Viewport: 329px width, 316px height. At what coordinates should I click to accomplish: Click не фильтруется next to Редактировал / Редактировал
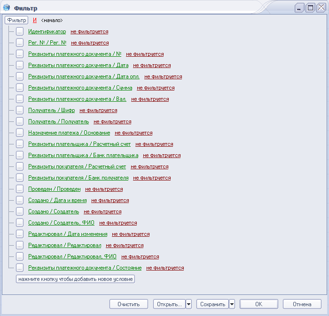pyautogui.click(x=125, y=245)
